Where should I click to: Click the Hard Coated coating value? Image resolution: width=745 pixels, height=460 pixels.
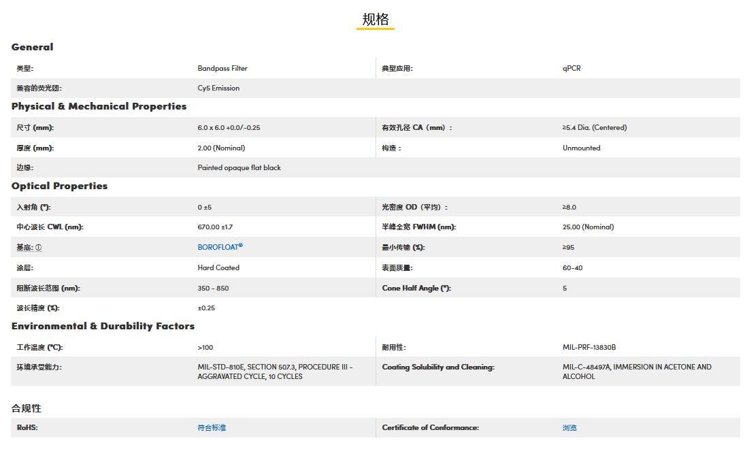pyautogui.click(x=218, y=268)
